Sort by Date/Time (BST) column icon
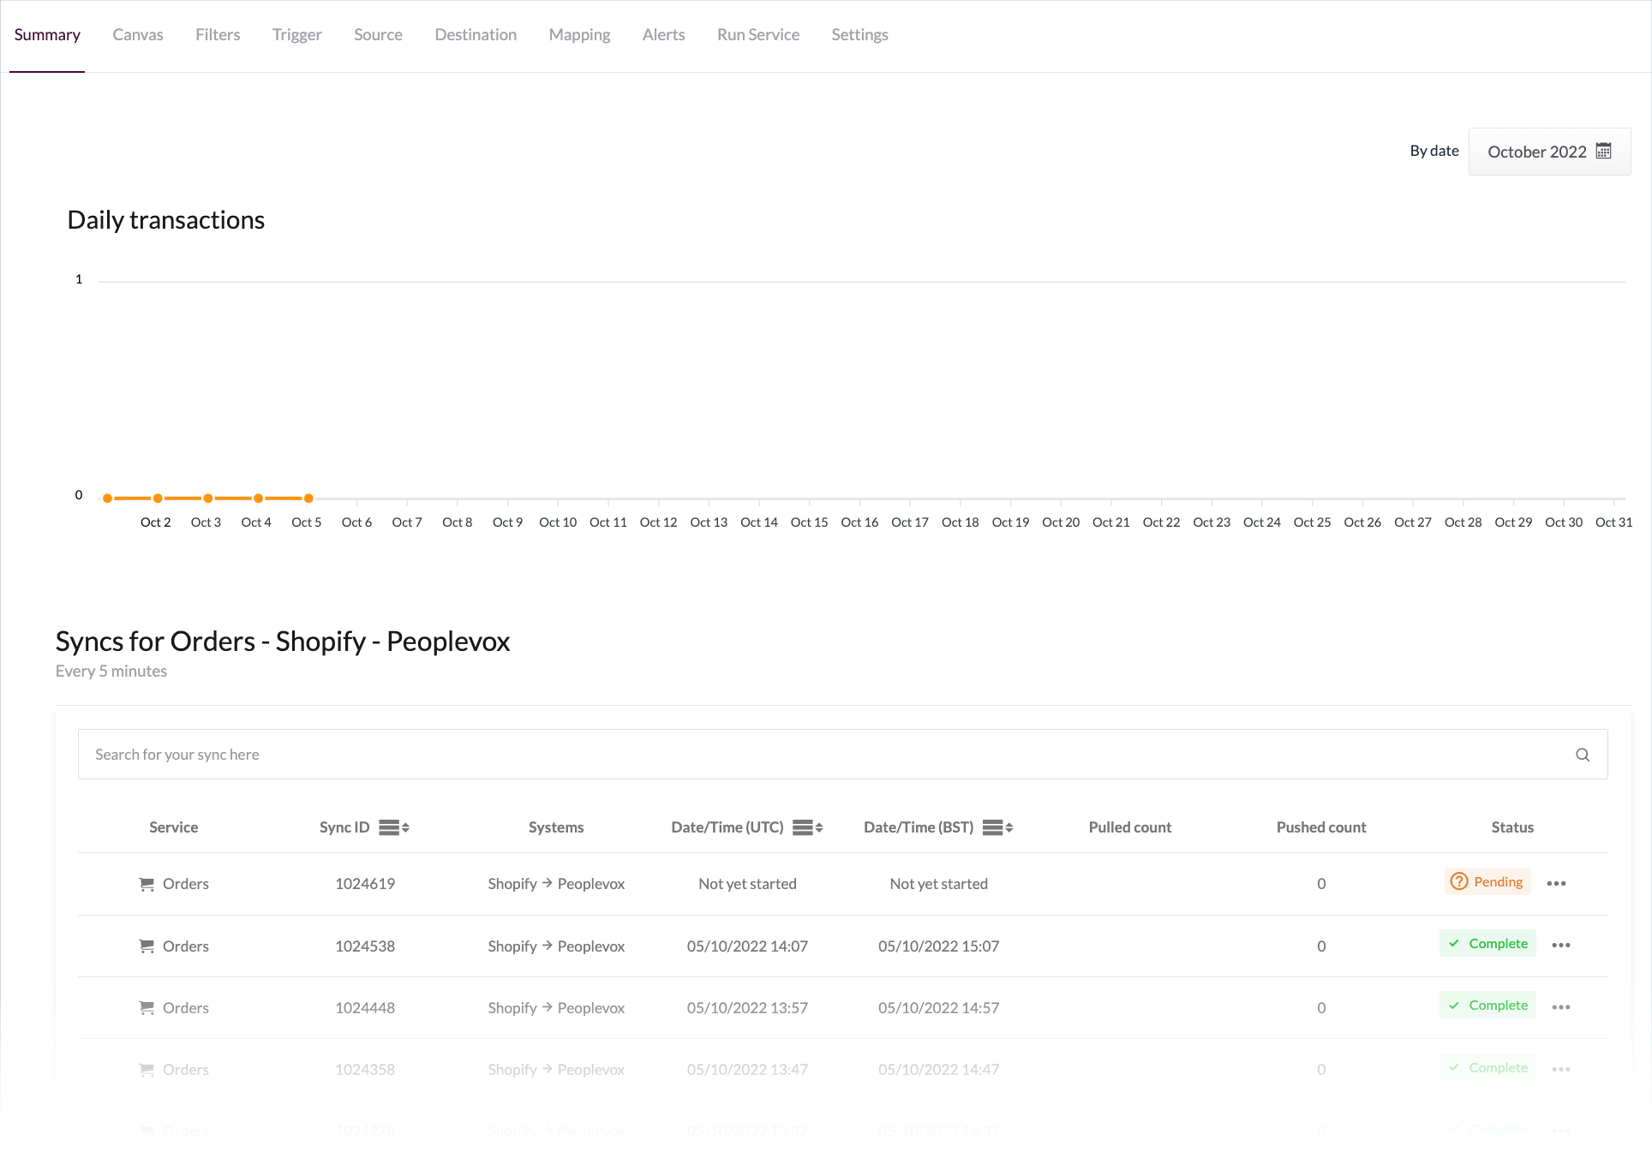Screen dimensions: 1652x1158 click(x=997, y=827)
